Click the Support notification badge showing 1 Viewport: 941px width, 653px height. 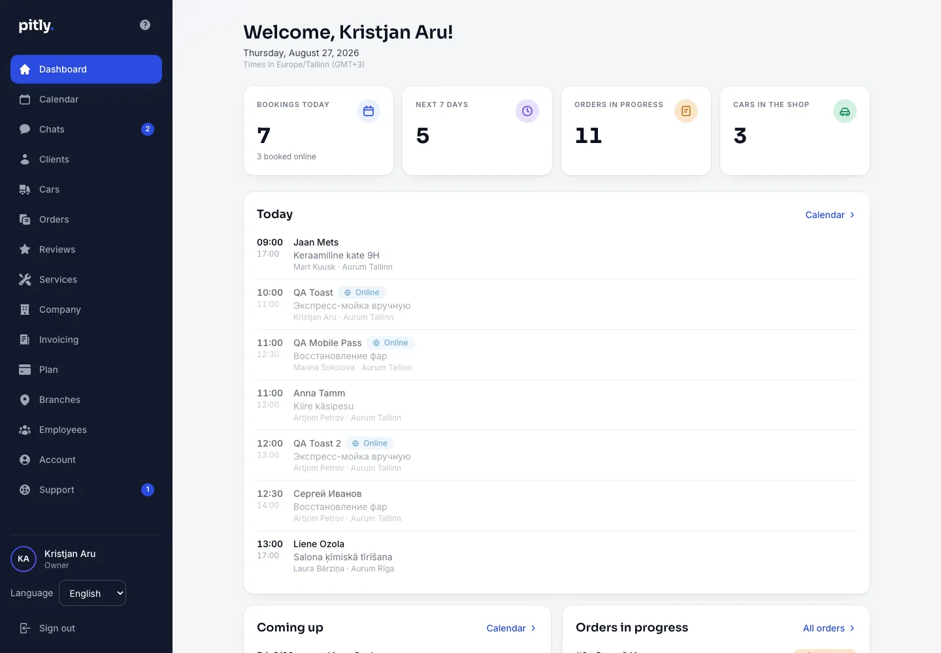(x=148, y=490)
